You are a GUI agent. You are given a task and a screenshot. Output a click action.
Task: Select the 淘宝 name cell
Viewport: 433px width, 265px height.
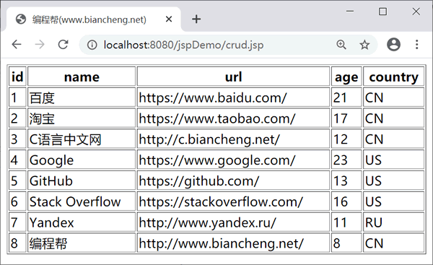[82, 118]
